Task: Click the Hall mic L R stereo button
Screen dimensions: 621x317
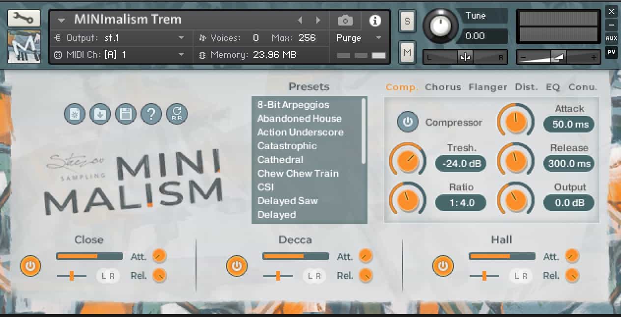Action: click(x=521, y=276)
